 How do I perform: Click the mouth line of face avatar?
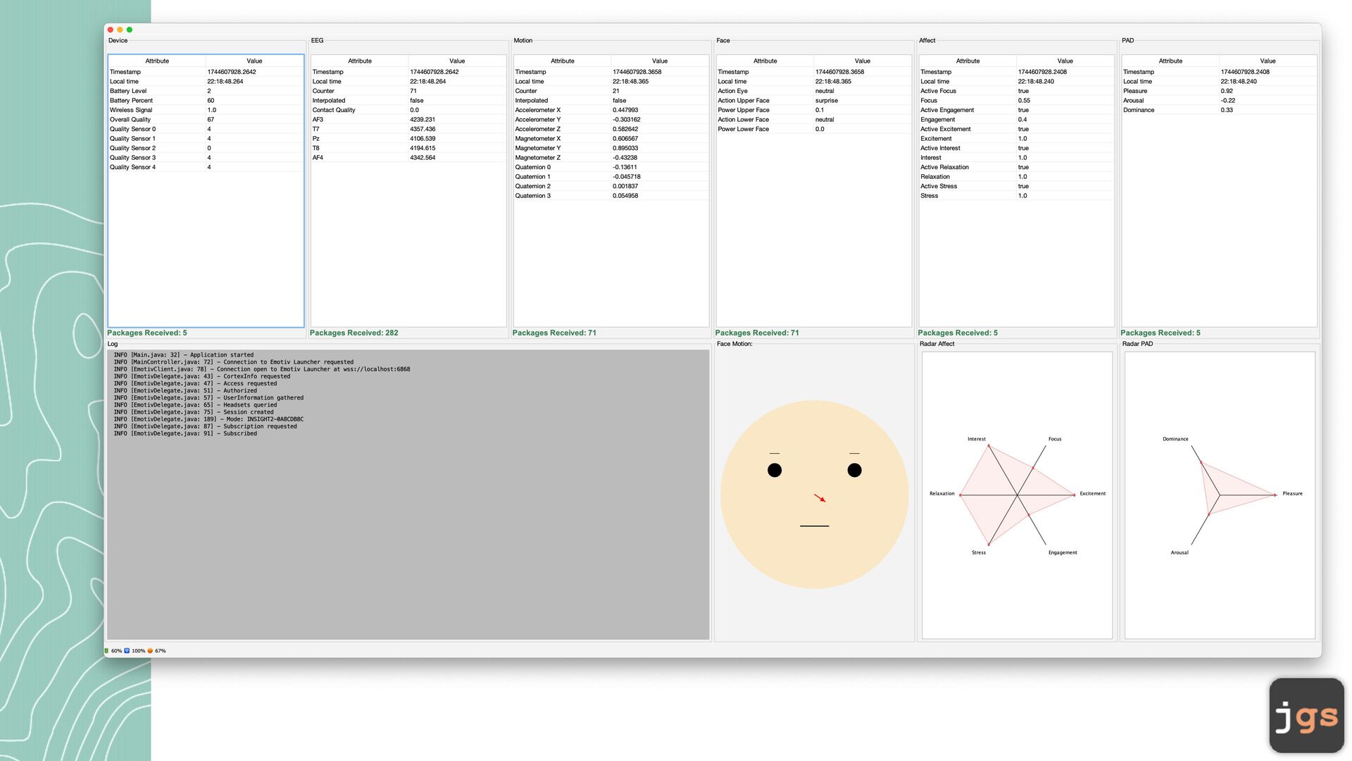pyautogui.click(x=814, y=526)
